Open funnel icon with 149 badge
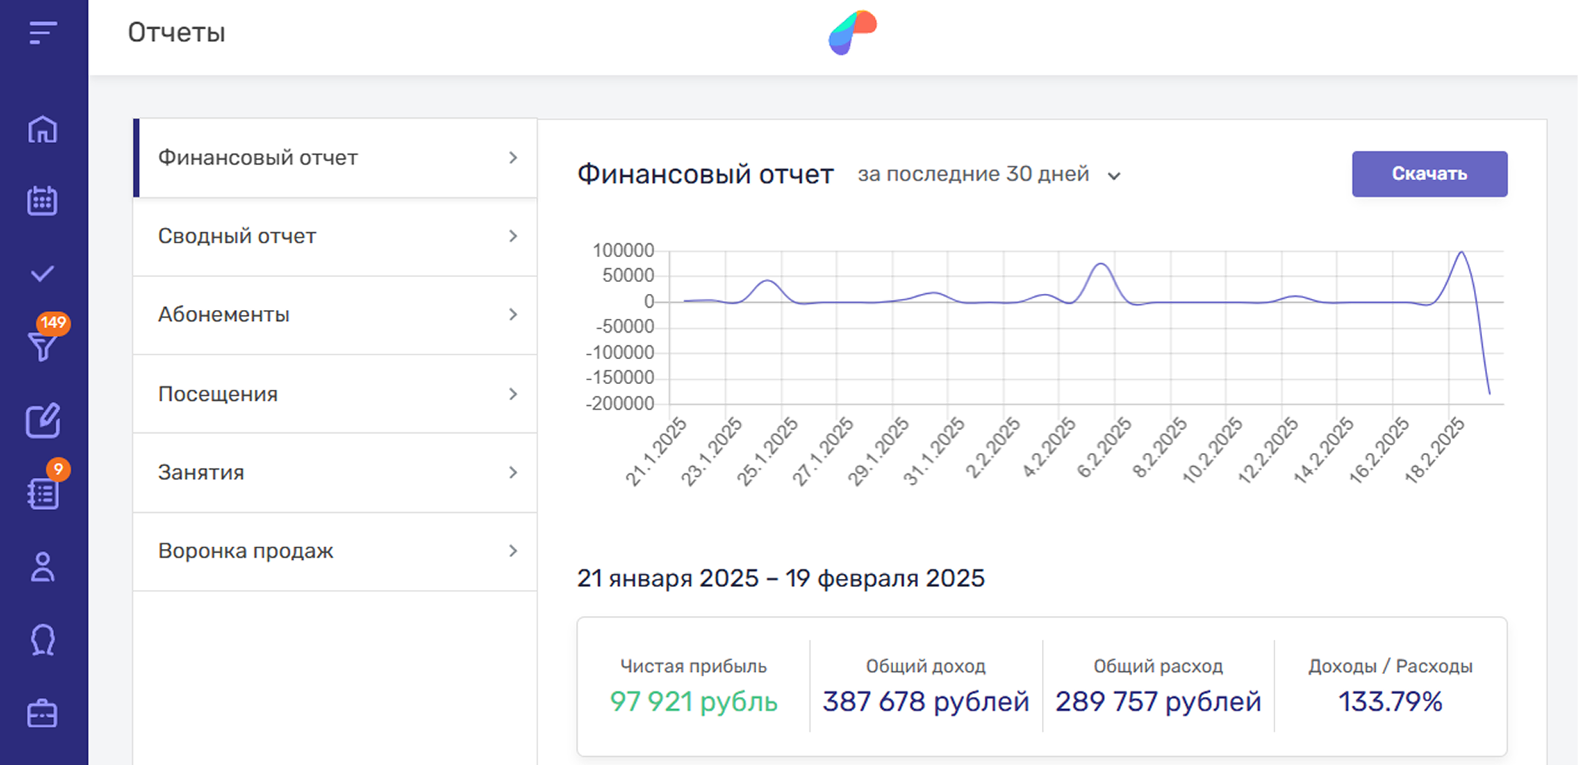 click(x=43, y=345)
